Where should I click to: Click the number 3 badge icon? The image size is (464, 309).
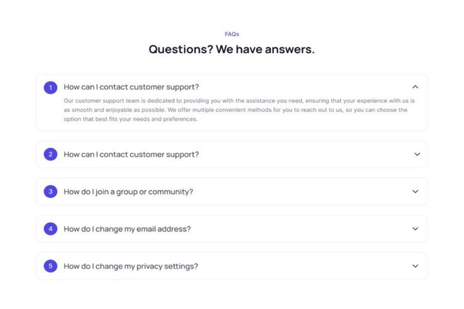[x=51, y=192]
